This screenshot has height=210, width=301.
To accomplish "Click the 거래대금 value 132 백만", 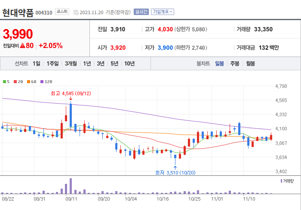I will click(x=269, y=48).
